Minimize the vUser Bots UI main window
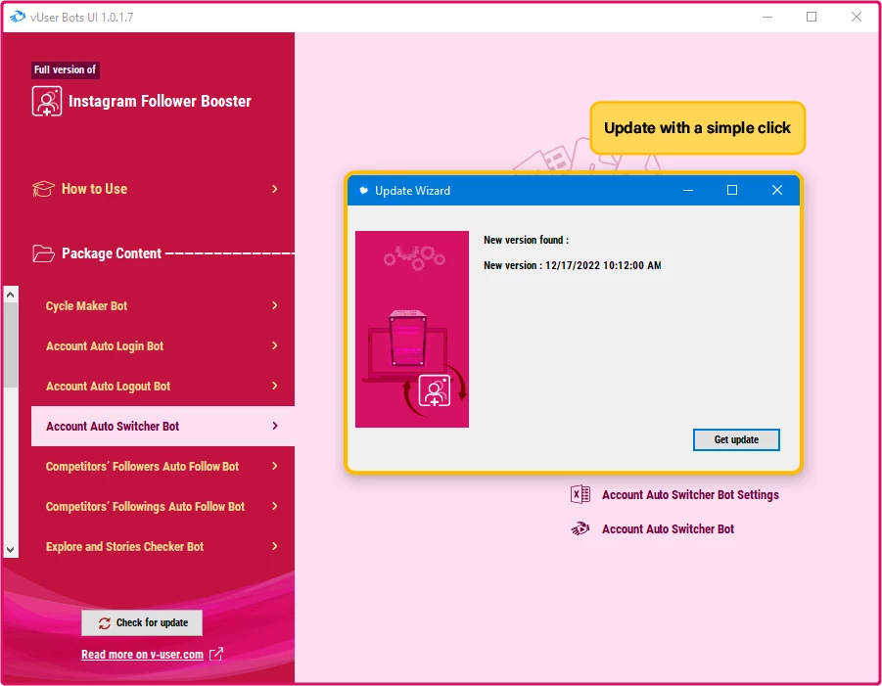Viewport: 882px width, 686px height. pos(767,17)
